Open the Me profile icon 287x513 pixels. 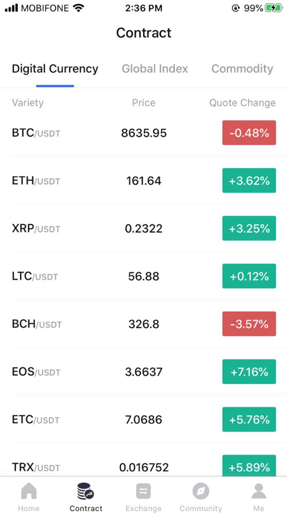(x=258, y=491)
